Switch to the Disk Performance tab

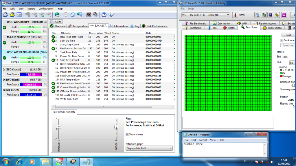[155, 26]
